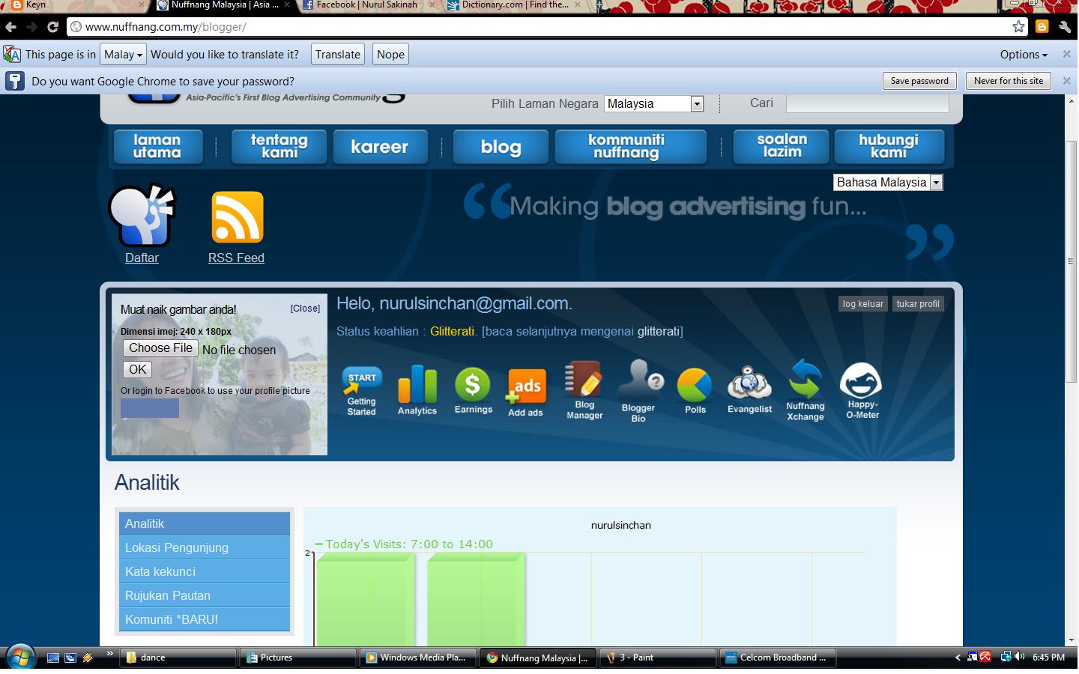Viewport: 1079px width, 674px height.
Task: Open the Pilih Laman Negara Malaysia dropdown
Action: pyautogui.click(x=654, y=103)
